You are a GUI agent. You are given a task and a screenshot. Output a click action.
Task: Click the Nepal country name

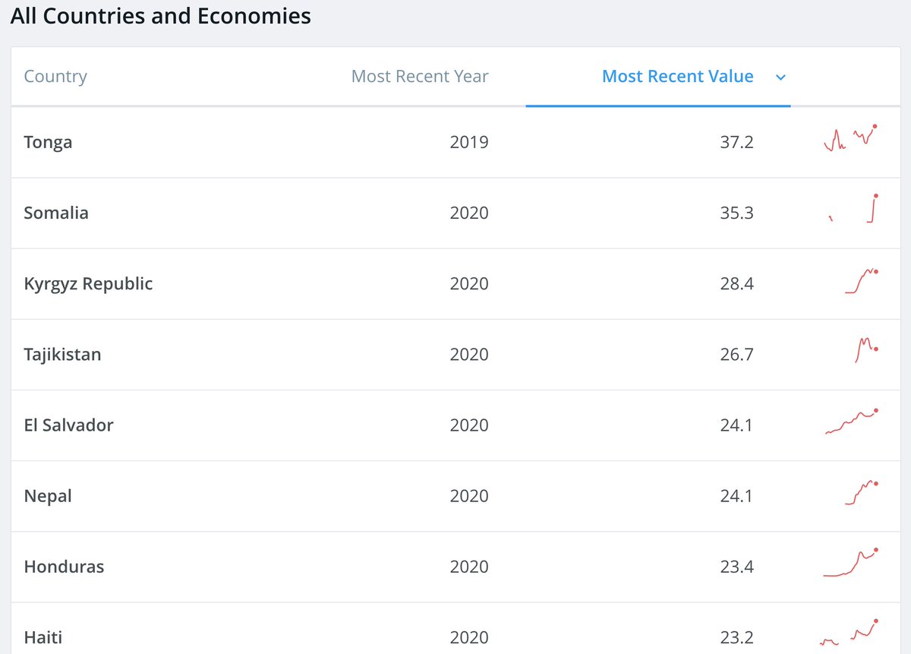(48, 496)
